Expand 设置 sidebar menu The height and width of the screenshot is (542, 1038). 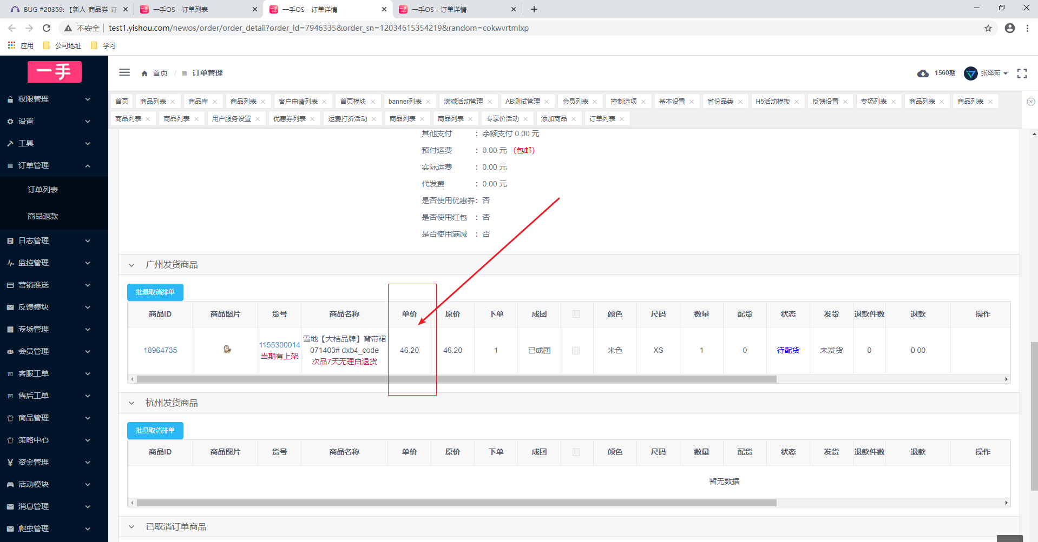click(54, 121)
